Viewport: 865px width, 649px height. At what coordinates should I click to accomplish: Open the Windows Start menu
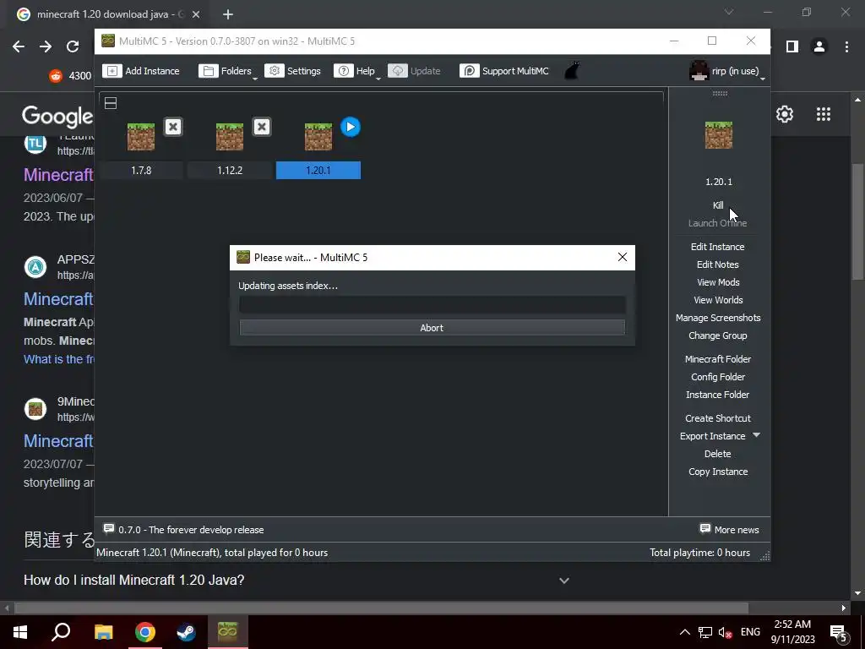pyautogui.click(x=20, y=632)
